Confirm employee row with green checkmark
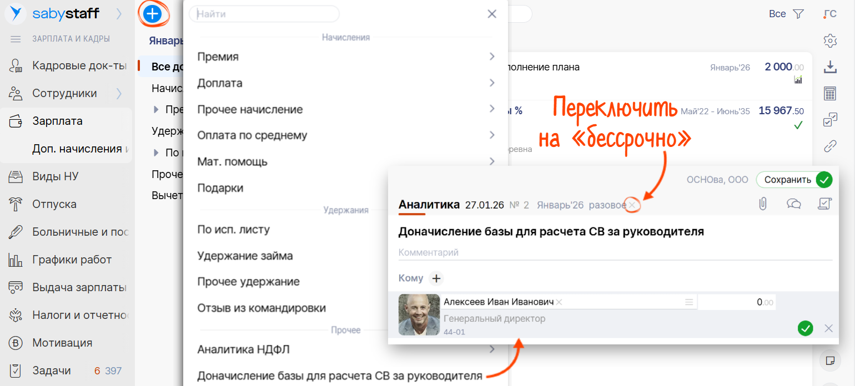The image size is (855, 386). tap(805, 328)
